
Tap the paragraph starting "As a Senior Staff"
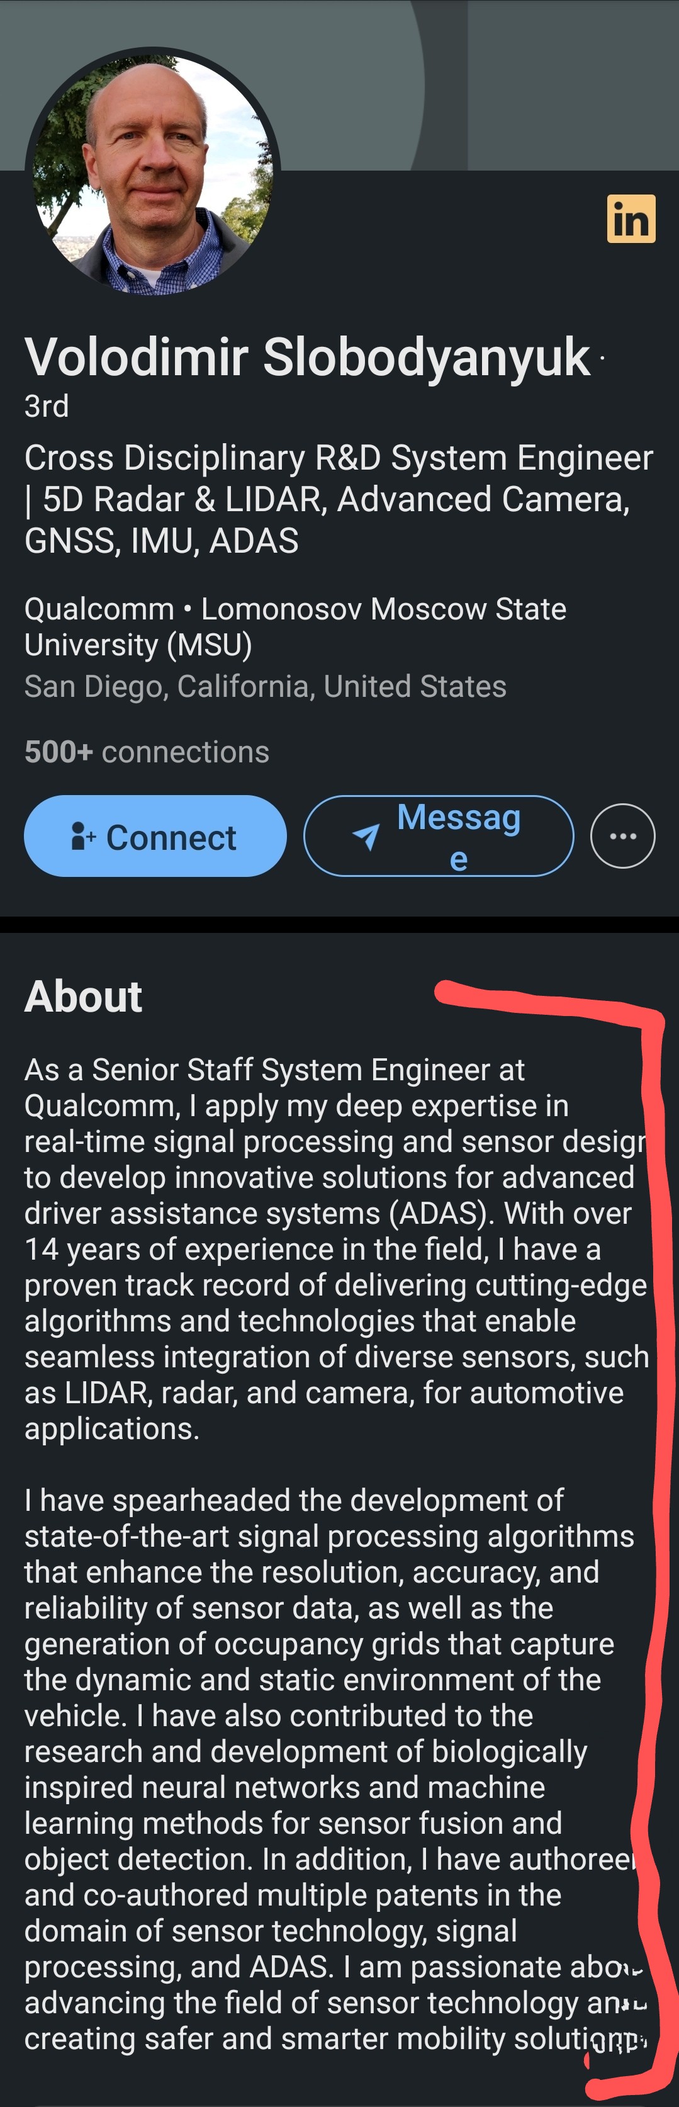(327, 1249)
